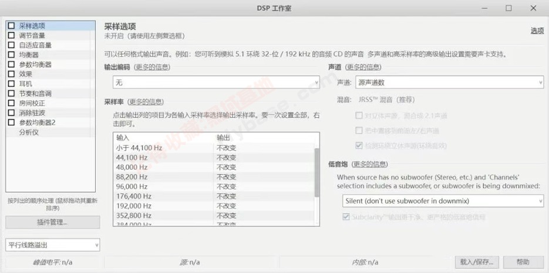
Task: Click output cell for 44,100 Hz row
Action: click(x=264, y=158)
